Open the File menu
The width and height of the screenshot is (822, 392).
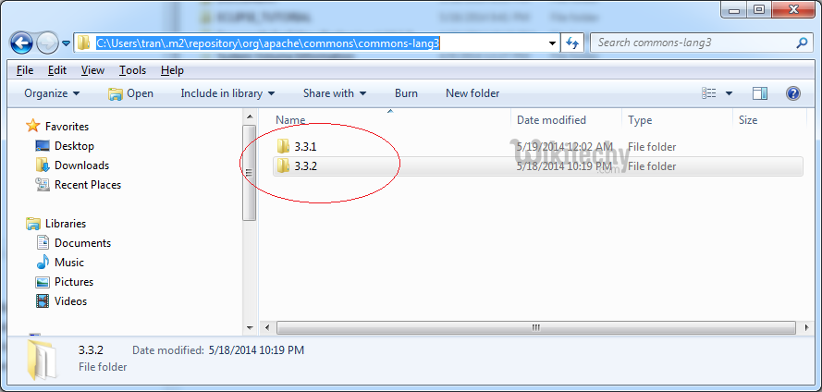25,70
